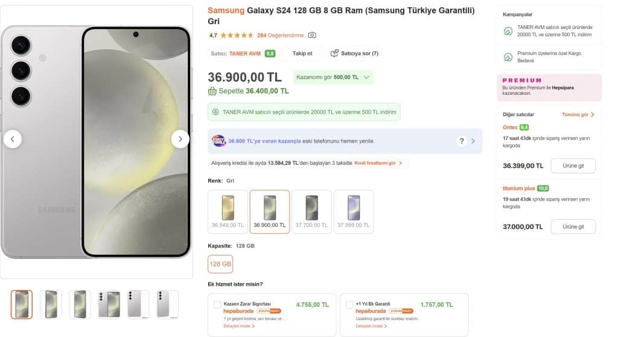Expand Tümünü gör for other sellers
Image resolution: width=618 pixels, height=337 pixels.
pyautogui.click(x=578, y=114)
